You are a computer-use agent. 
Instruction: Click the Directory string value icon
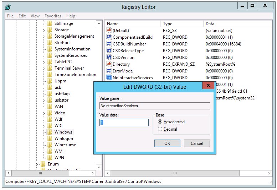pyautogui.click(x=109, y=64)
